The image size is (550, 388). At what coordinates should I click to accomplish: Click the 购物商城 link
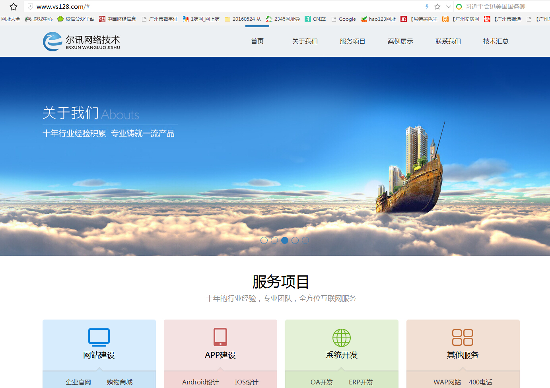click(x=120, y=382)
